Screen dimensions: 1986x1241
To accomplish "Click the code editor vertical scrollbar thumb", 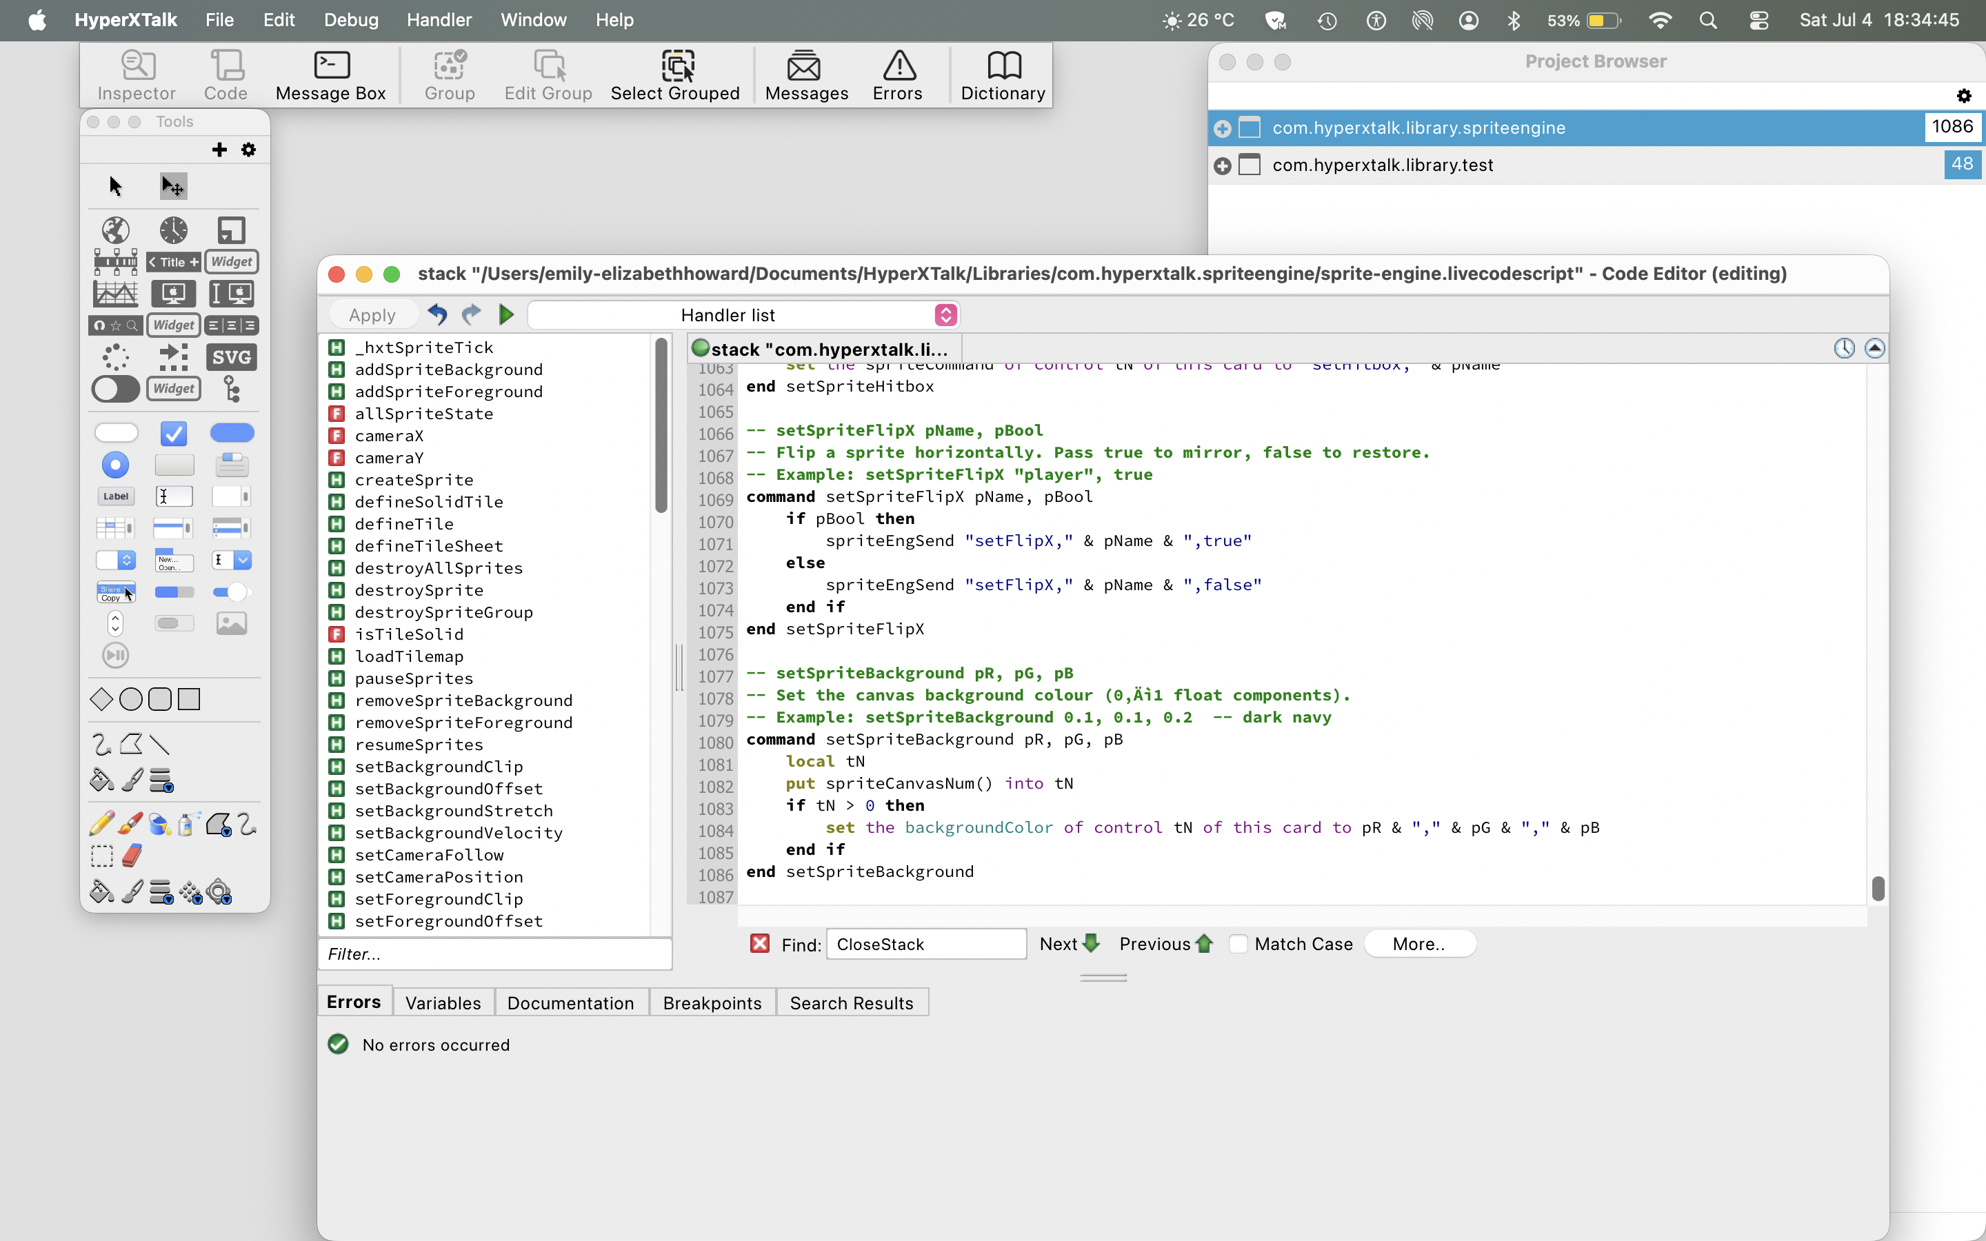I will tap(1878, 888).
